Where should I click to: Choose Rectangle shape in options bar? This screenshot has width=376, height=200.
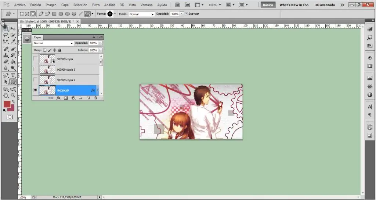point(54,14)
